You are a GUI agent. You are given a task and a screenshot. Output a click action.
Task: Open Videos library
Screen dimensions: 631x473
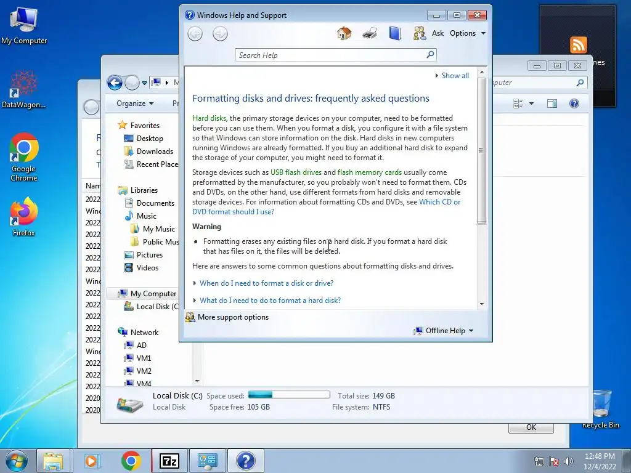tap(147, 267)
